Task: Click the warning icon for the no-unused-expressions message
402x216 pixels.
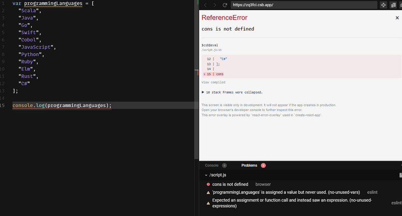Action: coord(208,203)
